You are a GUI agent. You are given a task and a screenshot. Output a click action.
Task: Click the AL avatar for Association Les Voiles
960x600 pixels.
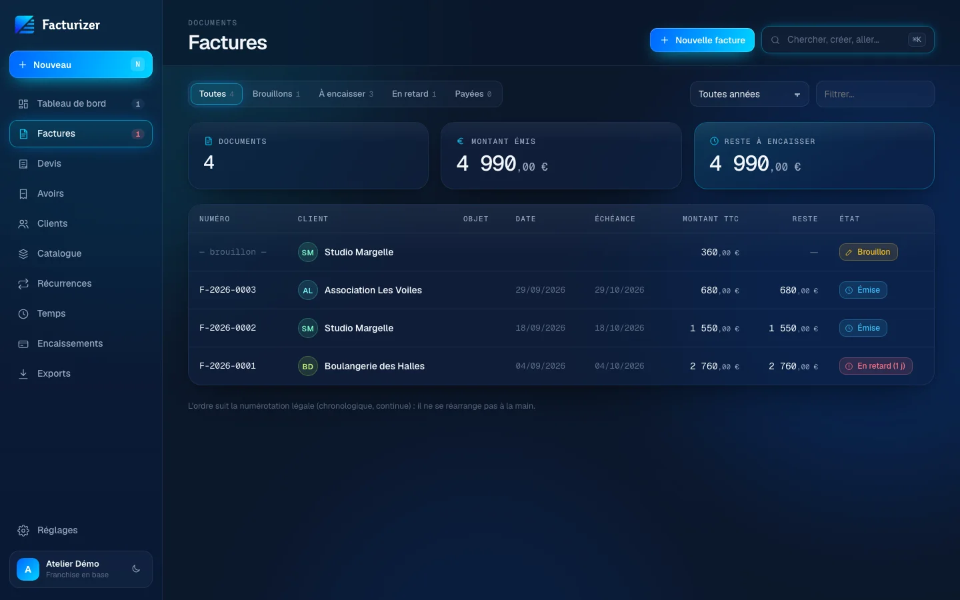pos(307,290)
